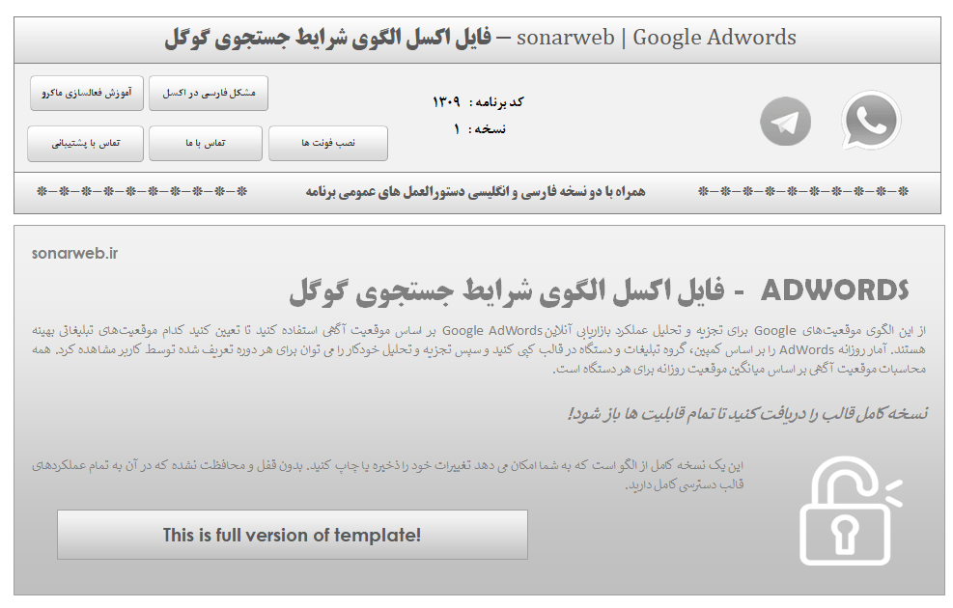Click the description paragraph mentioning 'Google AdWords'
Image resolution: width=953 pixels, height=608 pixels.
[479, 350]
